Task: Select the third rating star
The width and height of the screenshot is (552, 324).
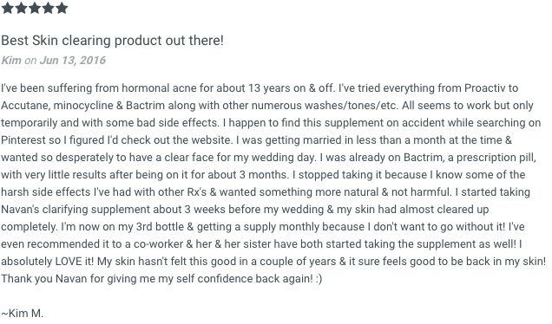Action: [x=35, y=8]
